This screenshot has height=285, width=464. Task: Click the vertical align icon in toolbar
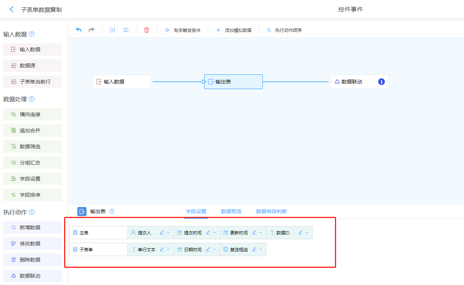(x=113, y=30)
